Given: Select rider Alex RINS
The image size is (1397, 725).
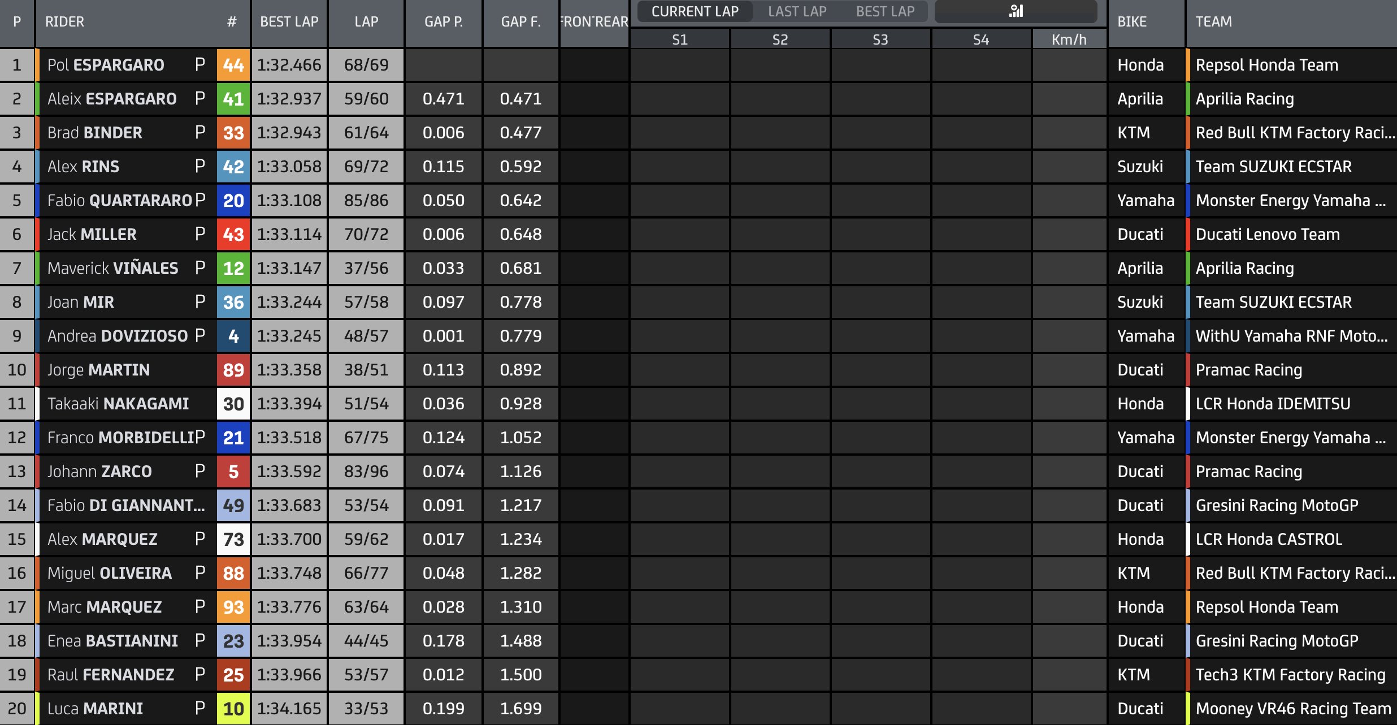Looking at the screenshot, I should 83,167.
